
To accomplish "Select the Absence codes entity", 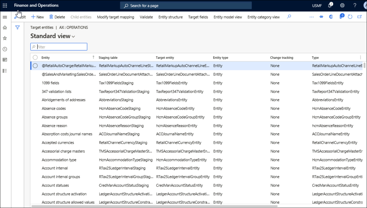I will pyautogui.click(x=54, y=109).
